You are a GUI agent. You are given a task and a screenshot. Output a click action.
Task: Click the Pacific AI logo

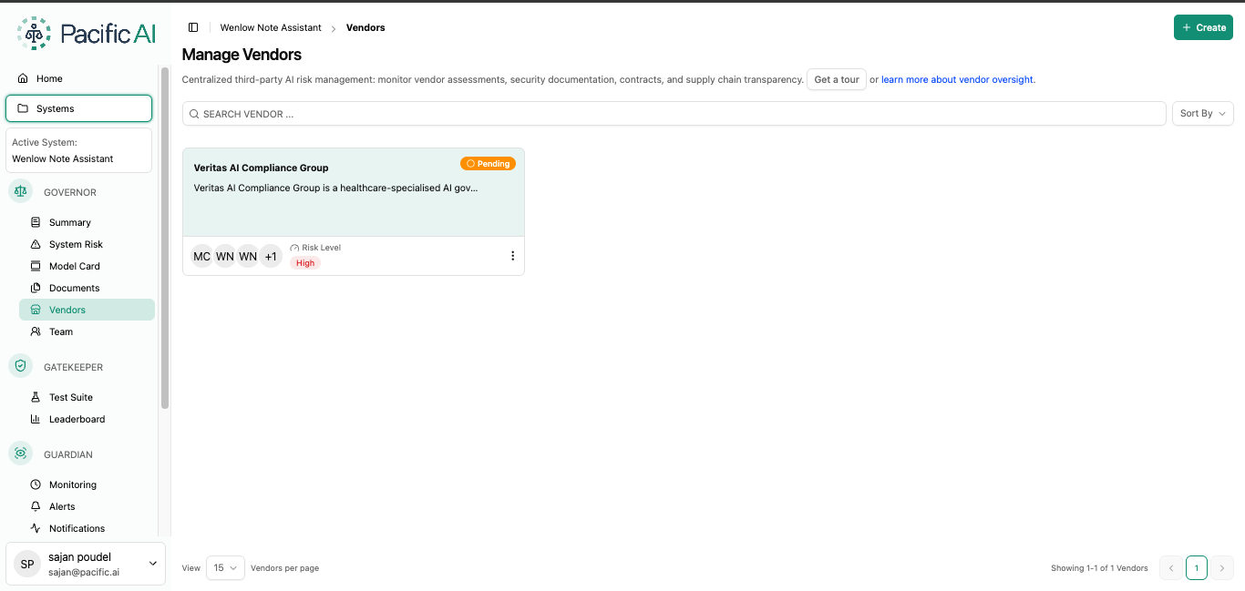point(86,34)
